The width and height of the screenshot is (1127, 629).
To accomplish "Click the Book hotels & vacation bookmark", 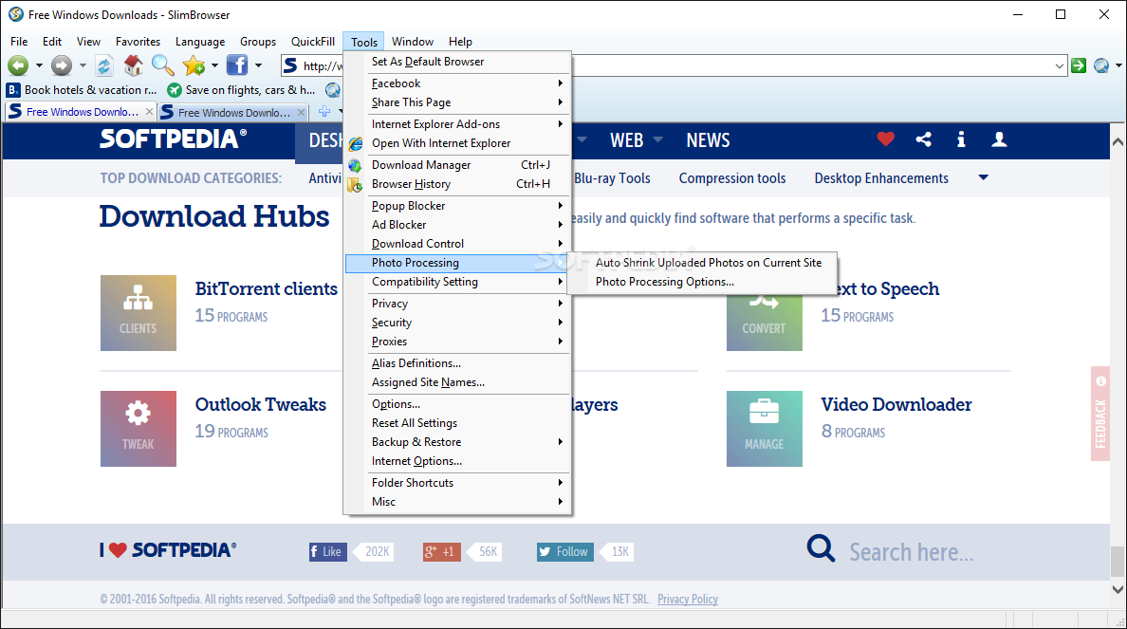I will [82, 90].
